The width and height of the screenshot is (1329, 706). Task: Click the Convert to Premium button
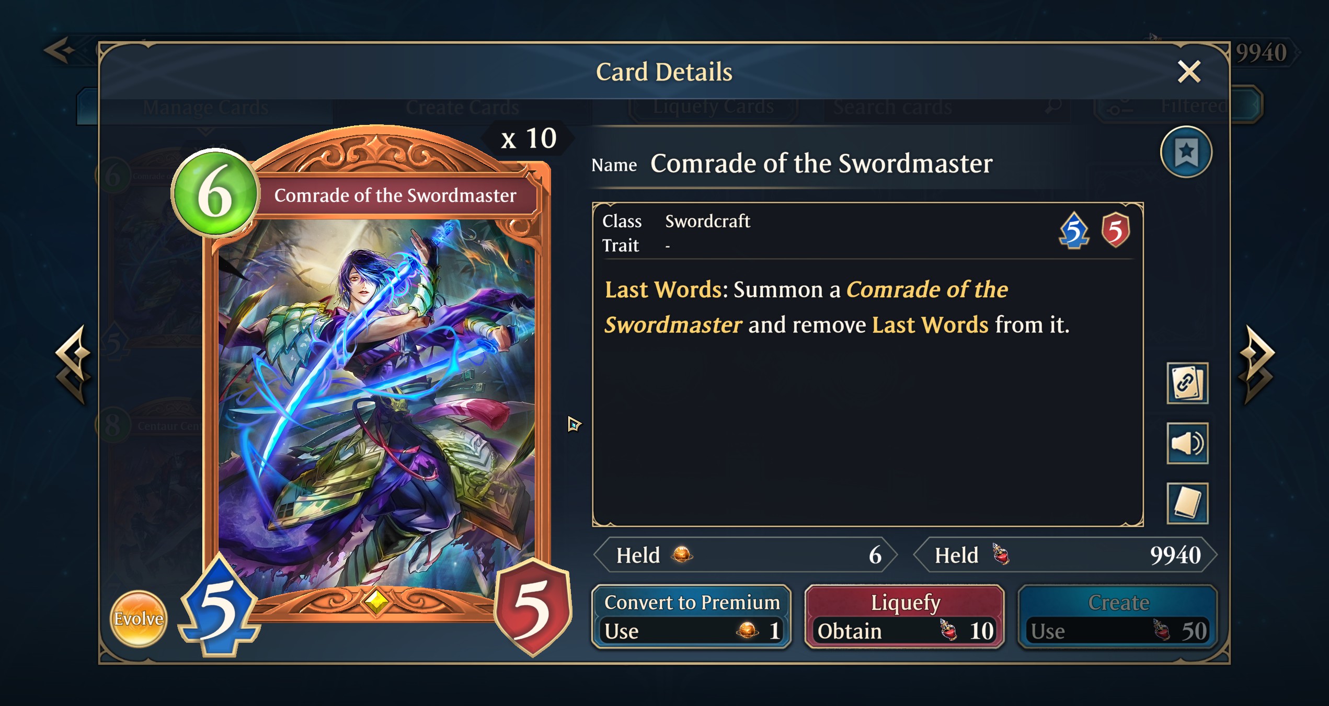[691, 617]
